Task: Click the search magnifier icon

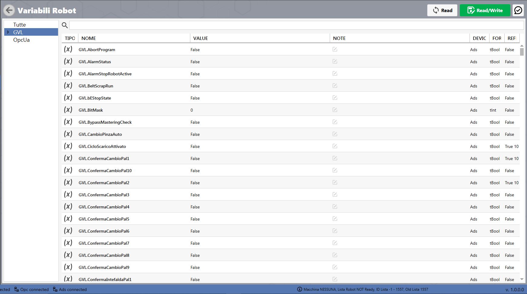Action: [65, 25]
